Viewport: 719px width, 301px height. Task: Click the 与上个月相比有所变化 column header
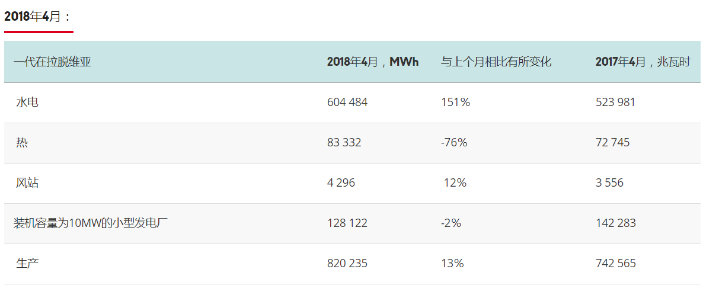click(496, 62)
